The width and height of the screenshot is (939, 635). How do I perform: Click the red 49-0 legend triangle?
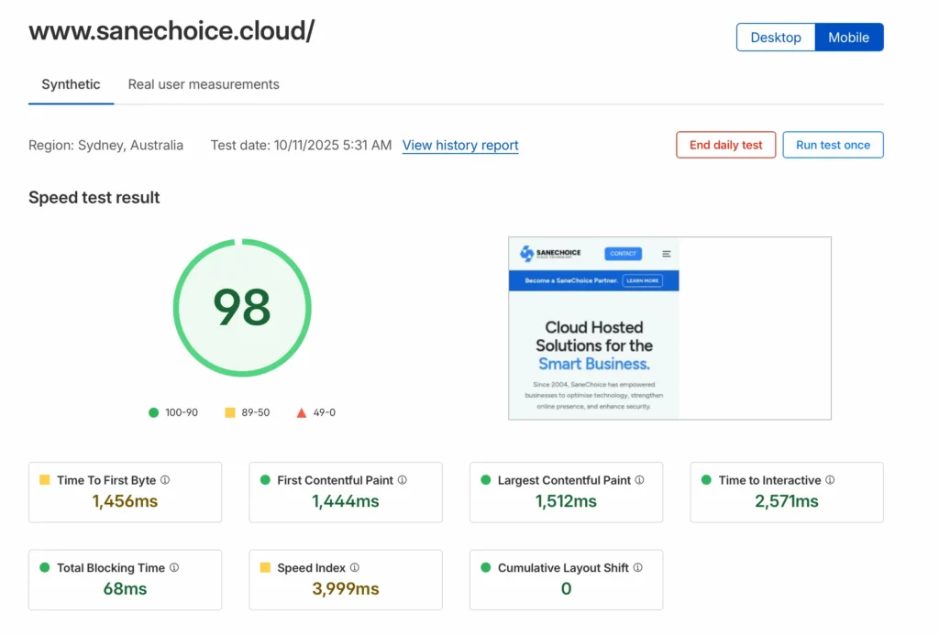tap(301, 412)
